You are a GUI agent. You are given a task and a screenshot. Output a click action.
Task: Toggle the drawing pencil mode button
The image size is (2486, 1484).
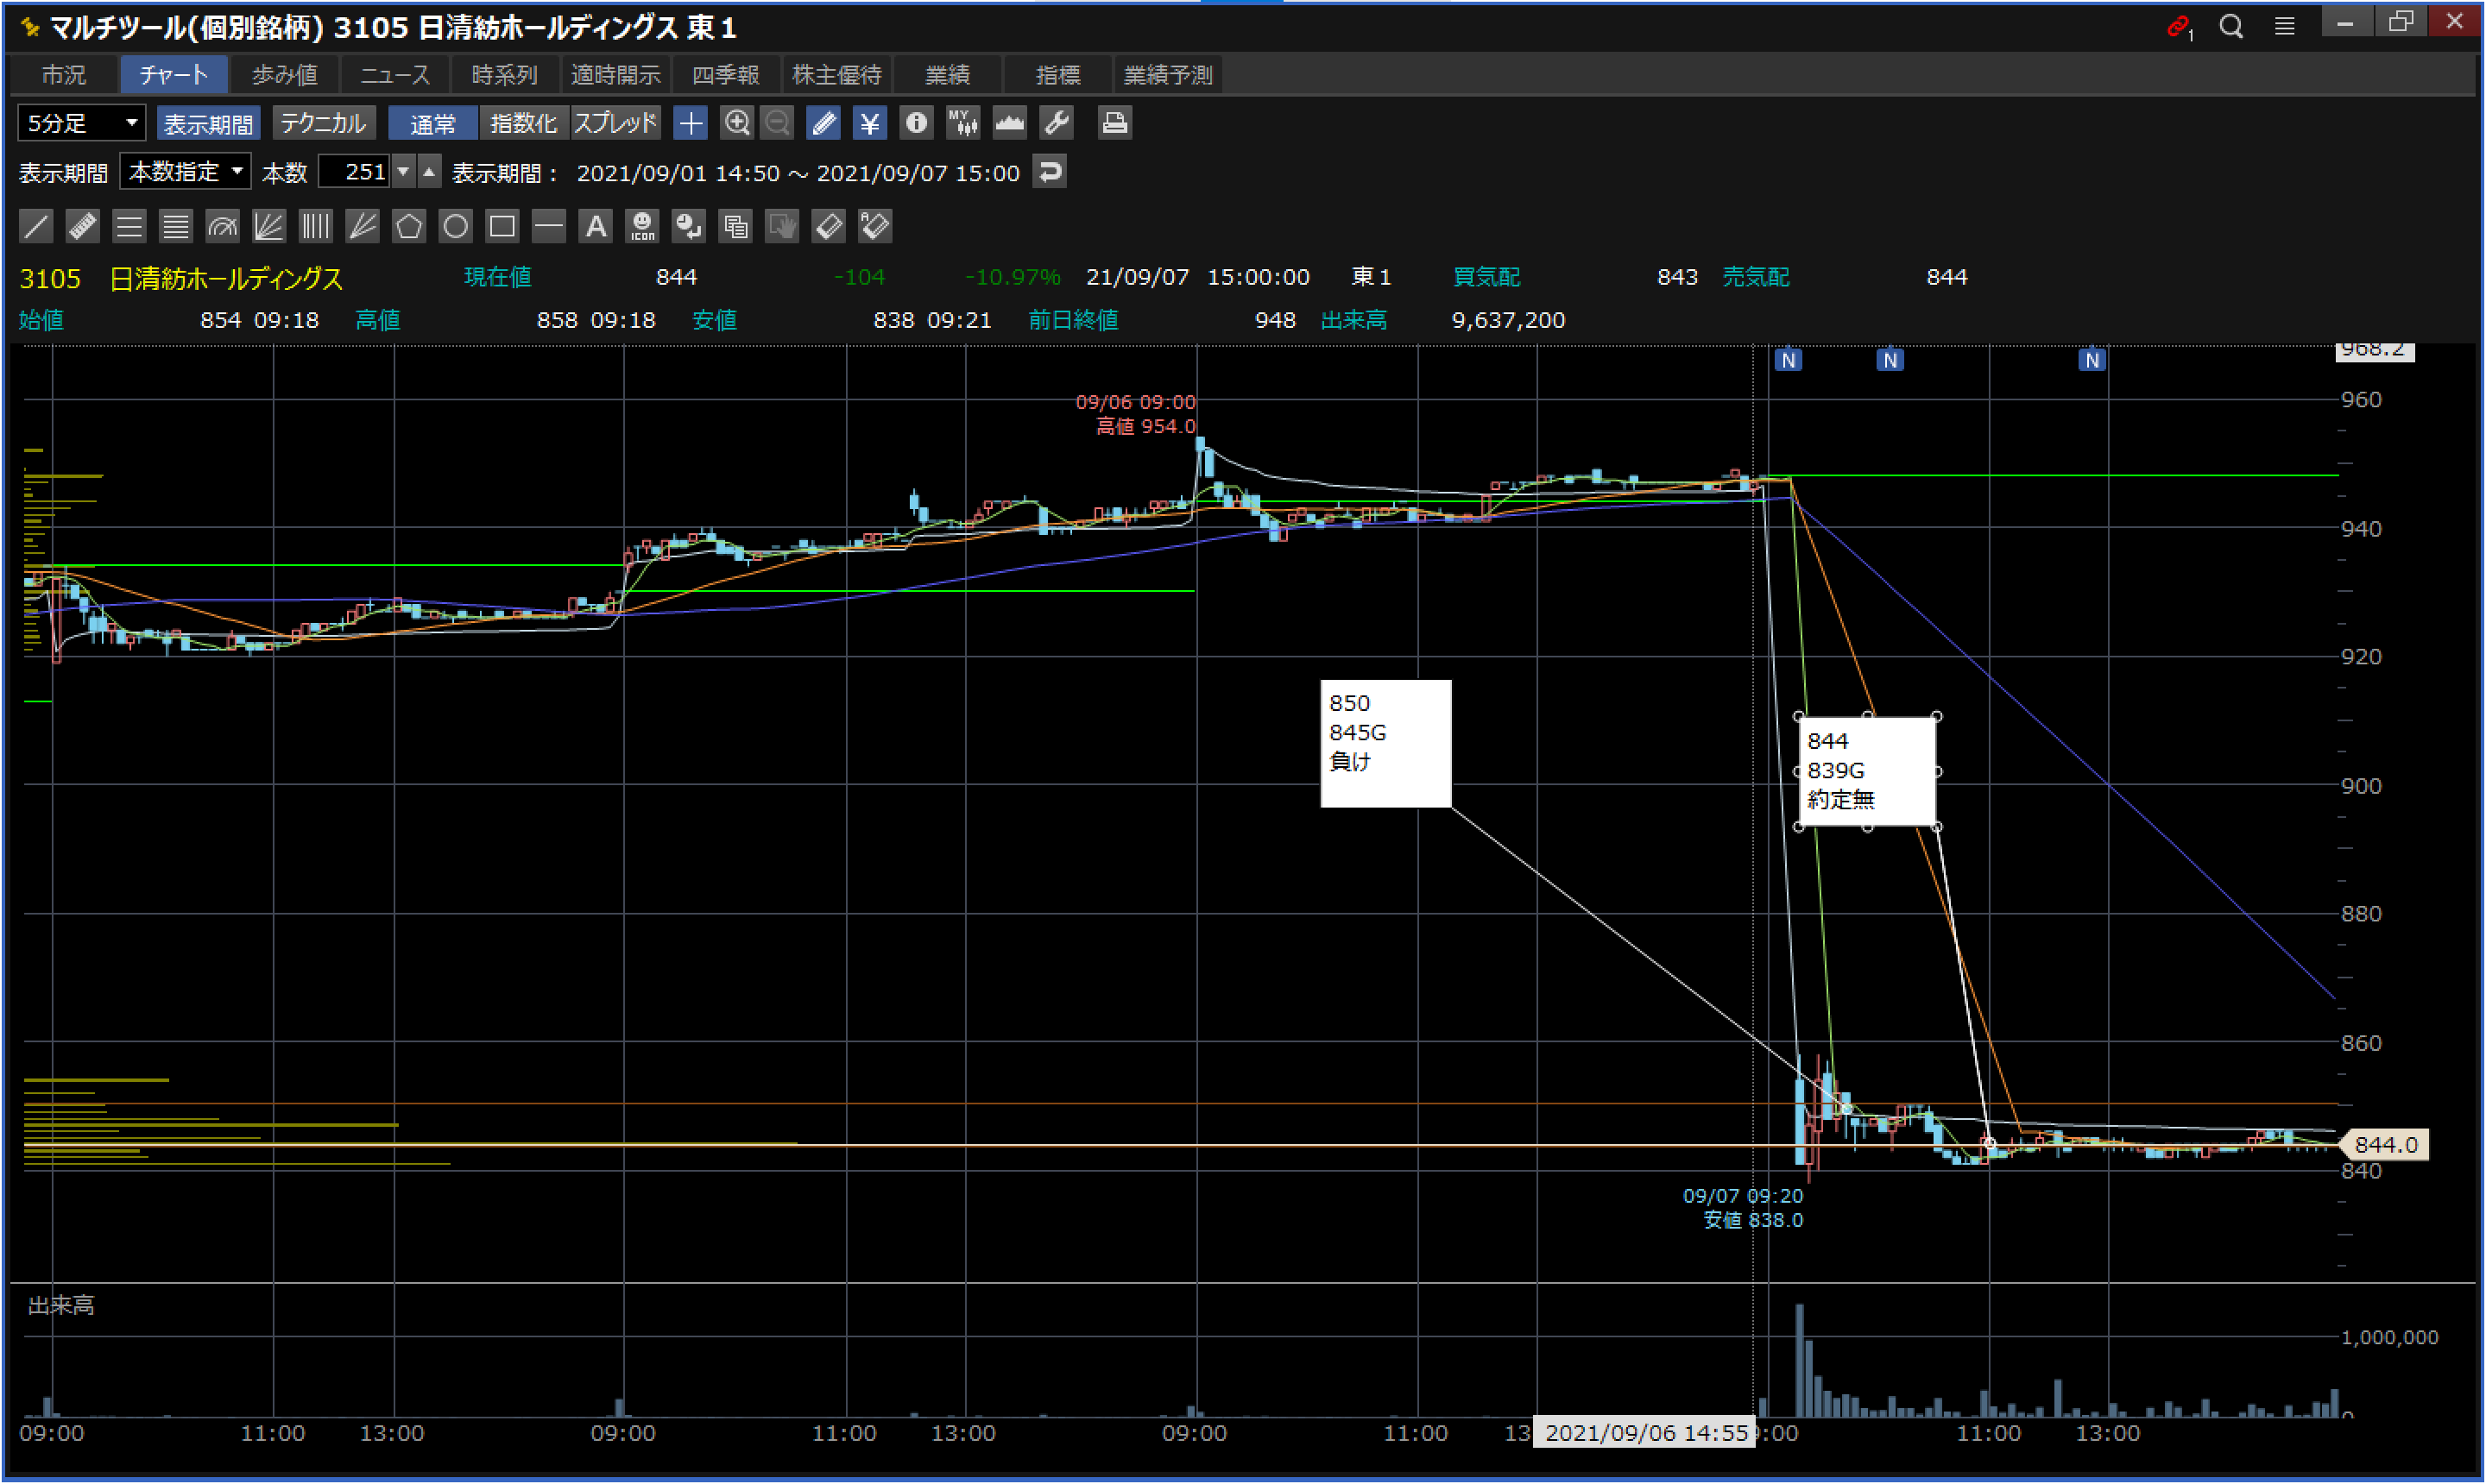pyautogui.click(x=823, y=123)
